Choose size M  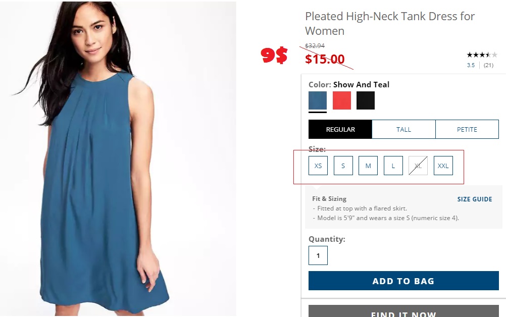(x=368, y=166)
